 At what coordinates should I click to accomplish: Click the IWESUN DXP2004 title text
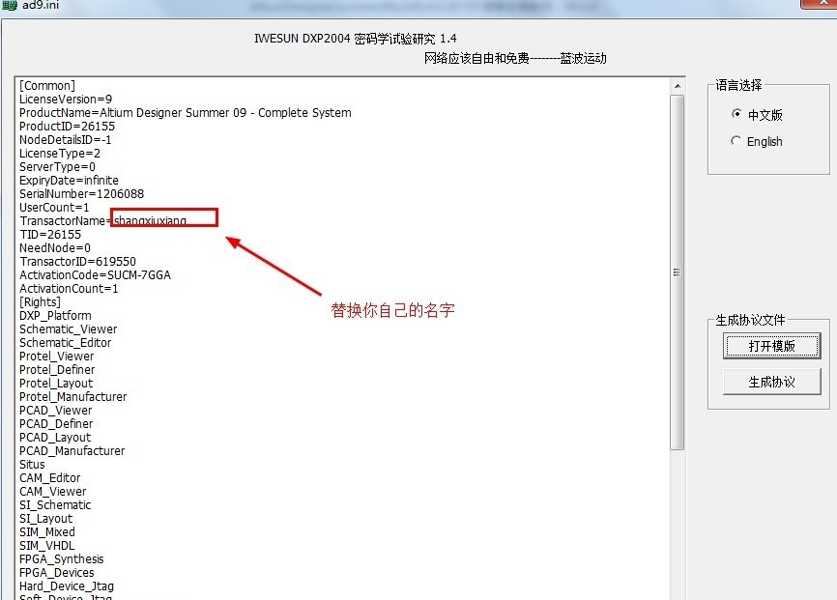click(x=356, y=39)
